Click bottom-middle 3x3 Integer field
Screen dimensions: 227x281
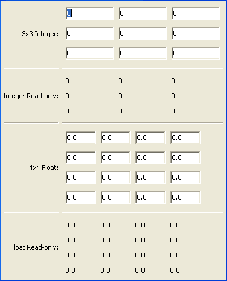[143, 53]
